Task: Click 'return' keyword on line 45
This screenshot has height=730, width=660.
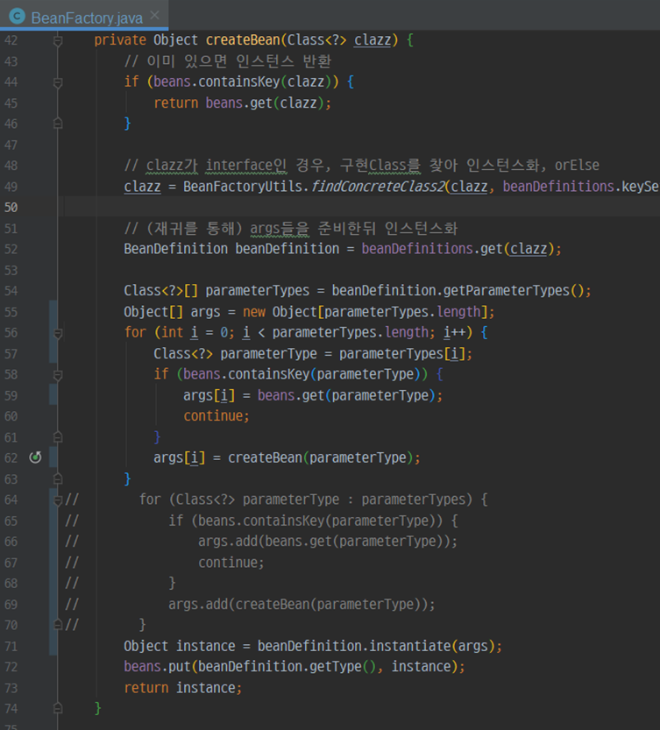Action: [176, 103]
